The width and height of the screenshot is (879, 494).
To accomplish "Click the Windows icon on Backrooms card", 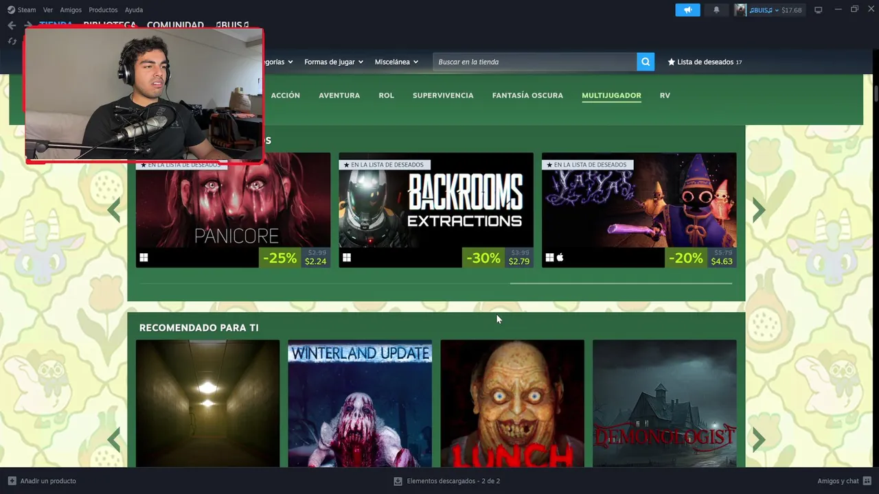I will pos(347,258).
